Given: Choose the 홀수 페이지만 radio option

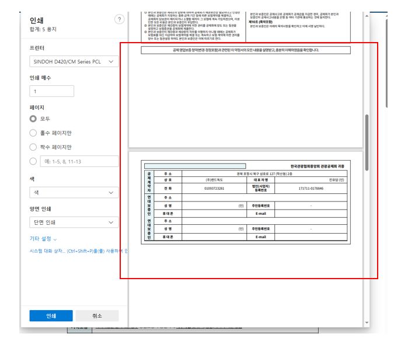Looking at the screenshot, I should 33,133.
